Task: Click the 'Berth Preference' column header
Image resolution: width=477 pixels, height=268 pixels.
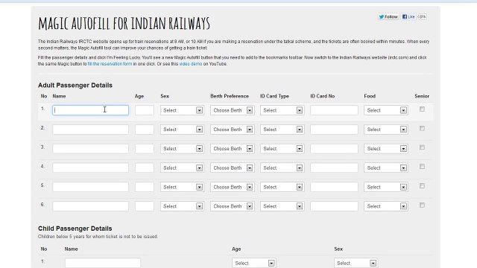Action: pos(230,96)
